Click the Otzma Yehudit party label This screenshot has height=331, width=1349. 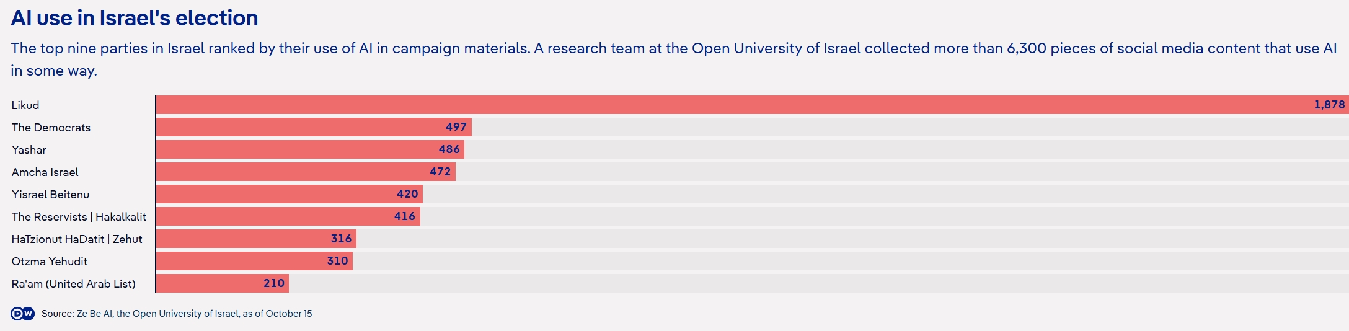click(x=50, y=262)
